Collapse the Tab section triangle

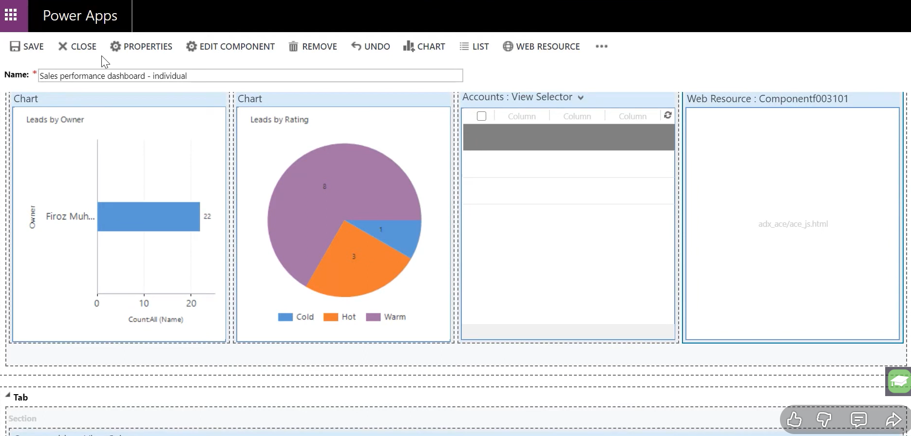8,395
